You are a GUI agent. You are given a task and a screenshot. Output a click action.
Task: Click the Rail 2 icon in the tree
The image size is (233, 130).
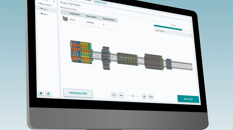coord(42,14)
